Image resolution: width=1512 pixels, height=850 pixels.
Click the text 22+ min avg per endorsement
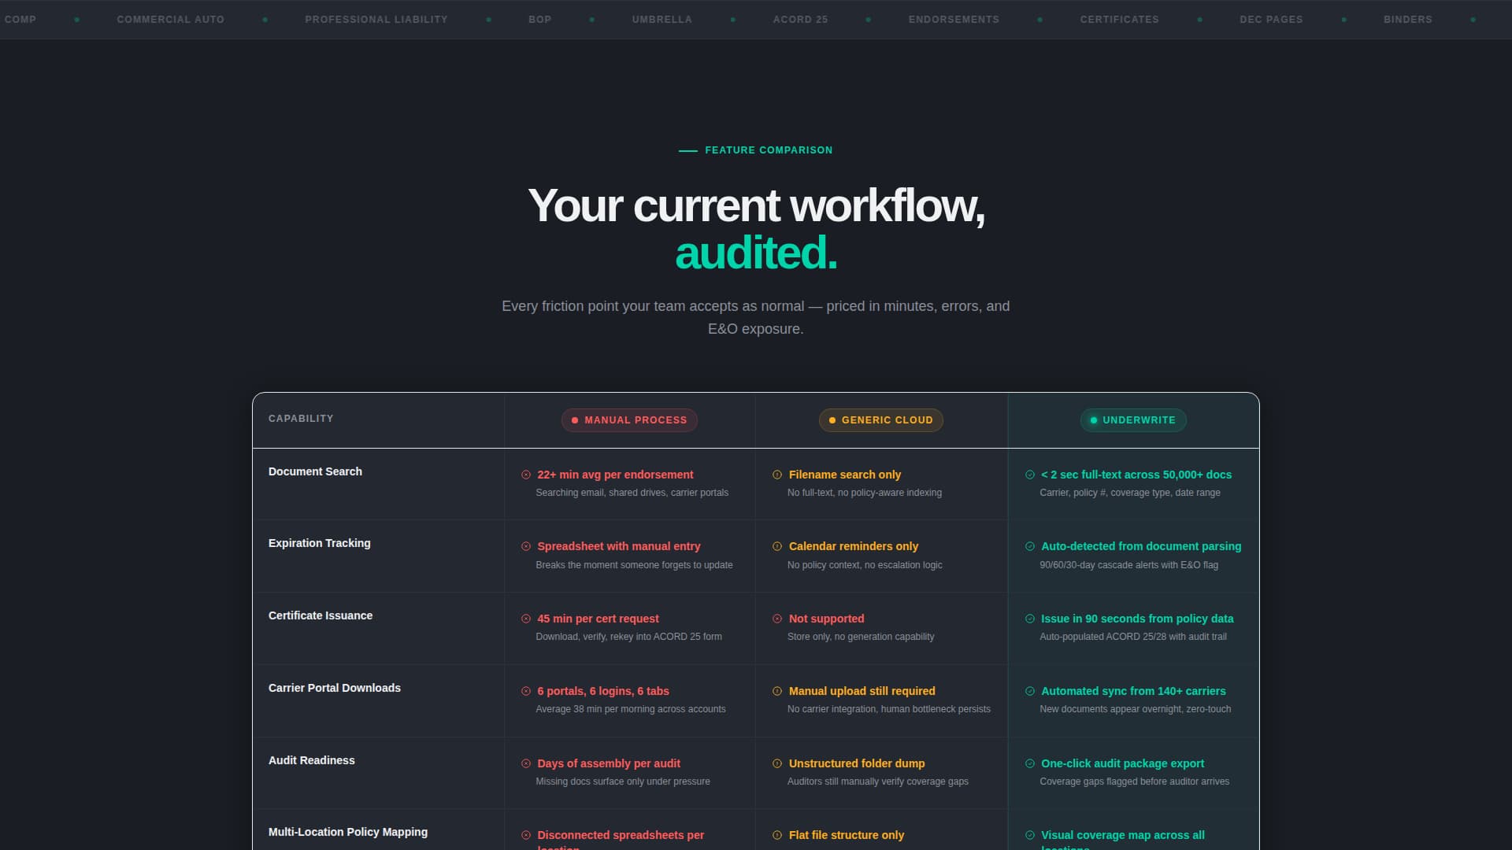[615, 475]
